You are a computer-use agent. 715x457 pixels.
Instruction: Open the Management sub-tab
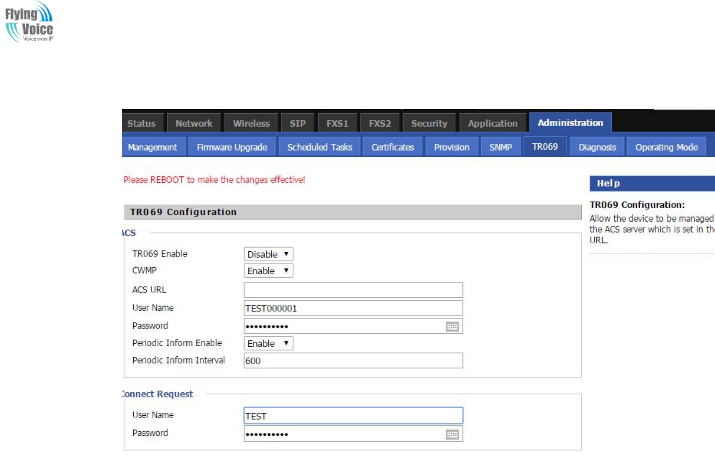(152, 147)
